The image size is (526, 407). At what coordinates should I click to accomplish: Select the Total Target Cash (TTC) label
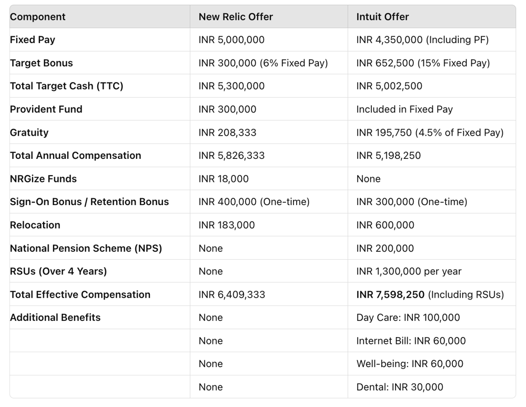click(x=66, y=86)
